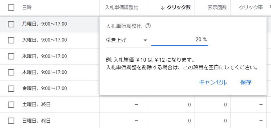This screenshot has width=271, height=128.
Task: Click the bid adjustment cell in 土曜日 row
Action: 124,105
